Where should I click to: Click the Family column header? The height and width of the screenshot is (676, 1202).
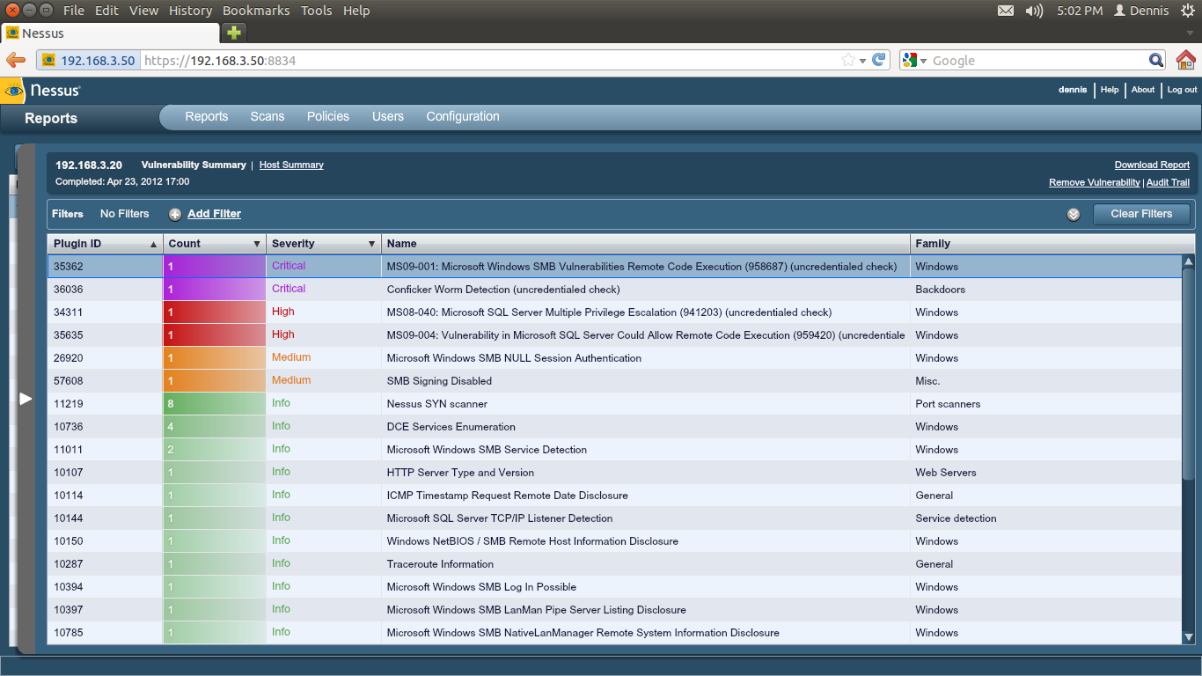tap(1052, 244)
